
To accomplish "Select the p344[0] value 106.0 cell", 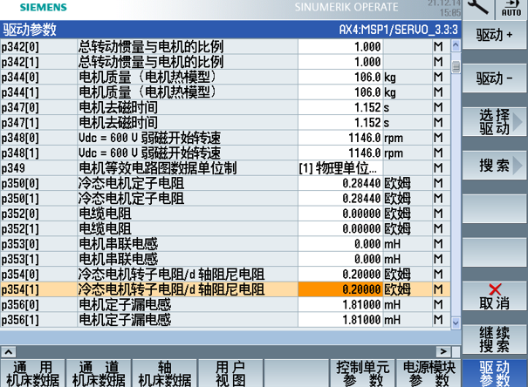I will click(x=340, y=77).
